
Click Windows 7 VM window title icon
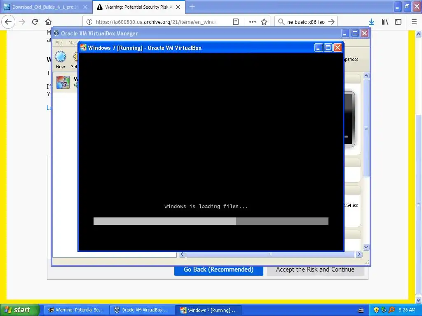coord(83,48)
